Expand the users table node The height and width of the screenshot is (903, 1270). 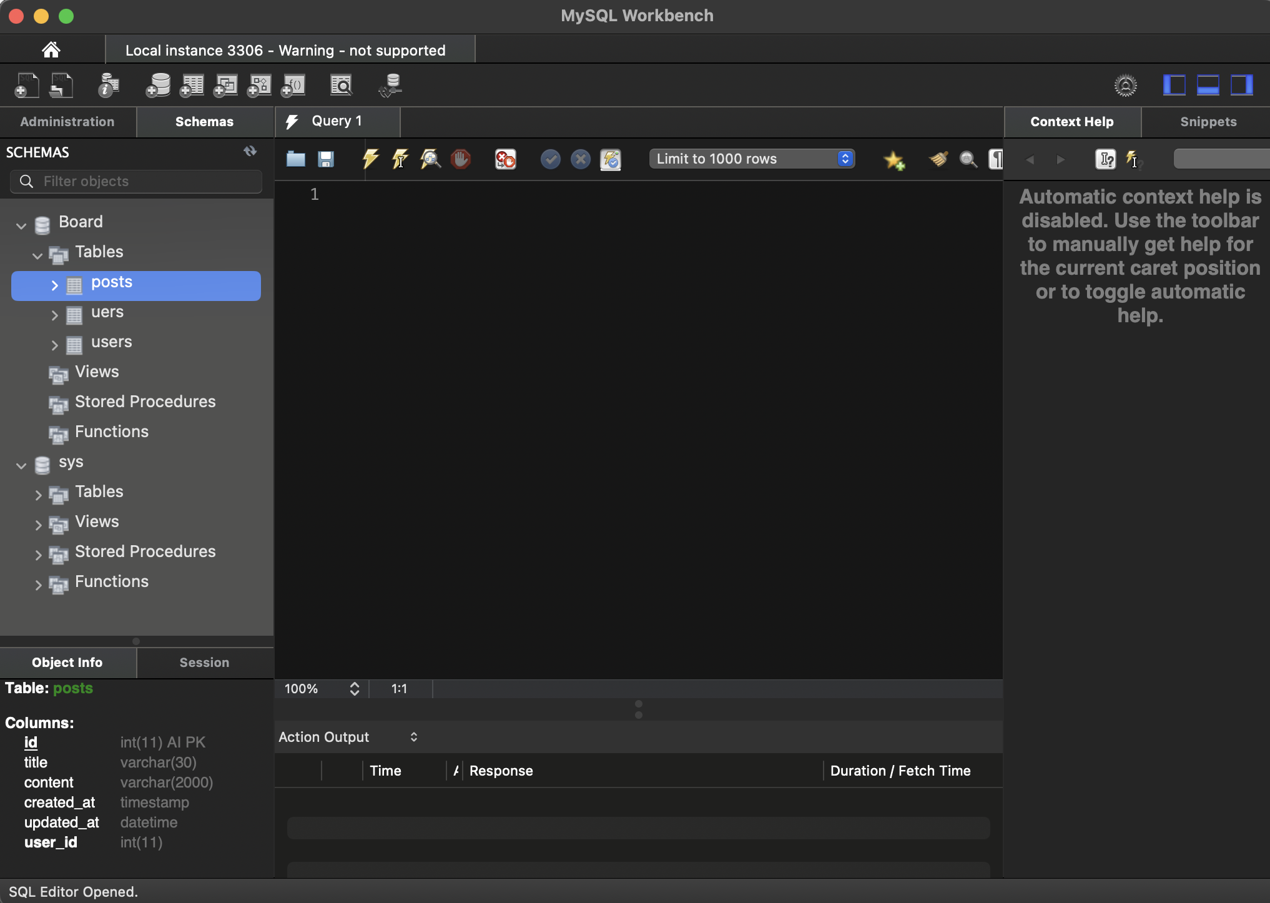click(x=54, y=345)
